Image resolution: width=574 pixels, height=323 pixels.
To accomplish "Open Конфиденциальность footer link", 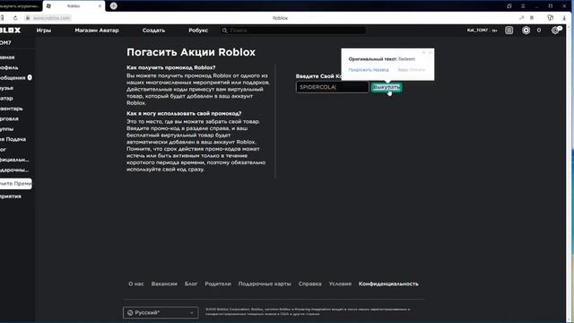I will [388, 284].
